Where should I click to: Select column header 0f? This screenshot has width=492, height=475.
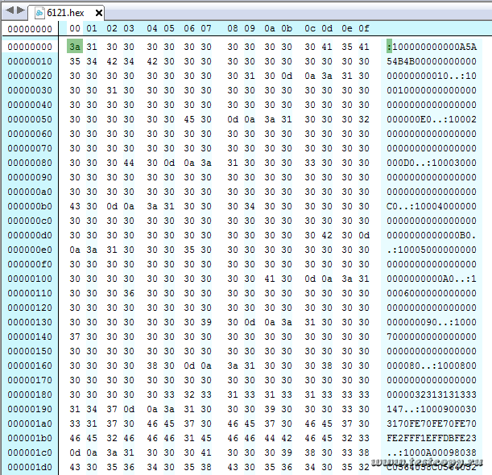pyautogui.click(x=364, y=29)
